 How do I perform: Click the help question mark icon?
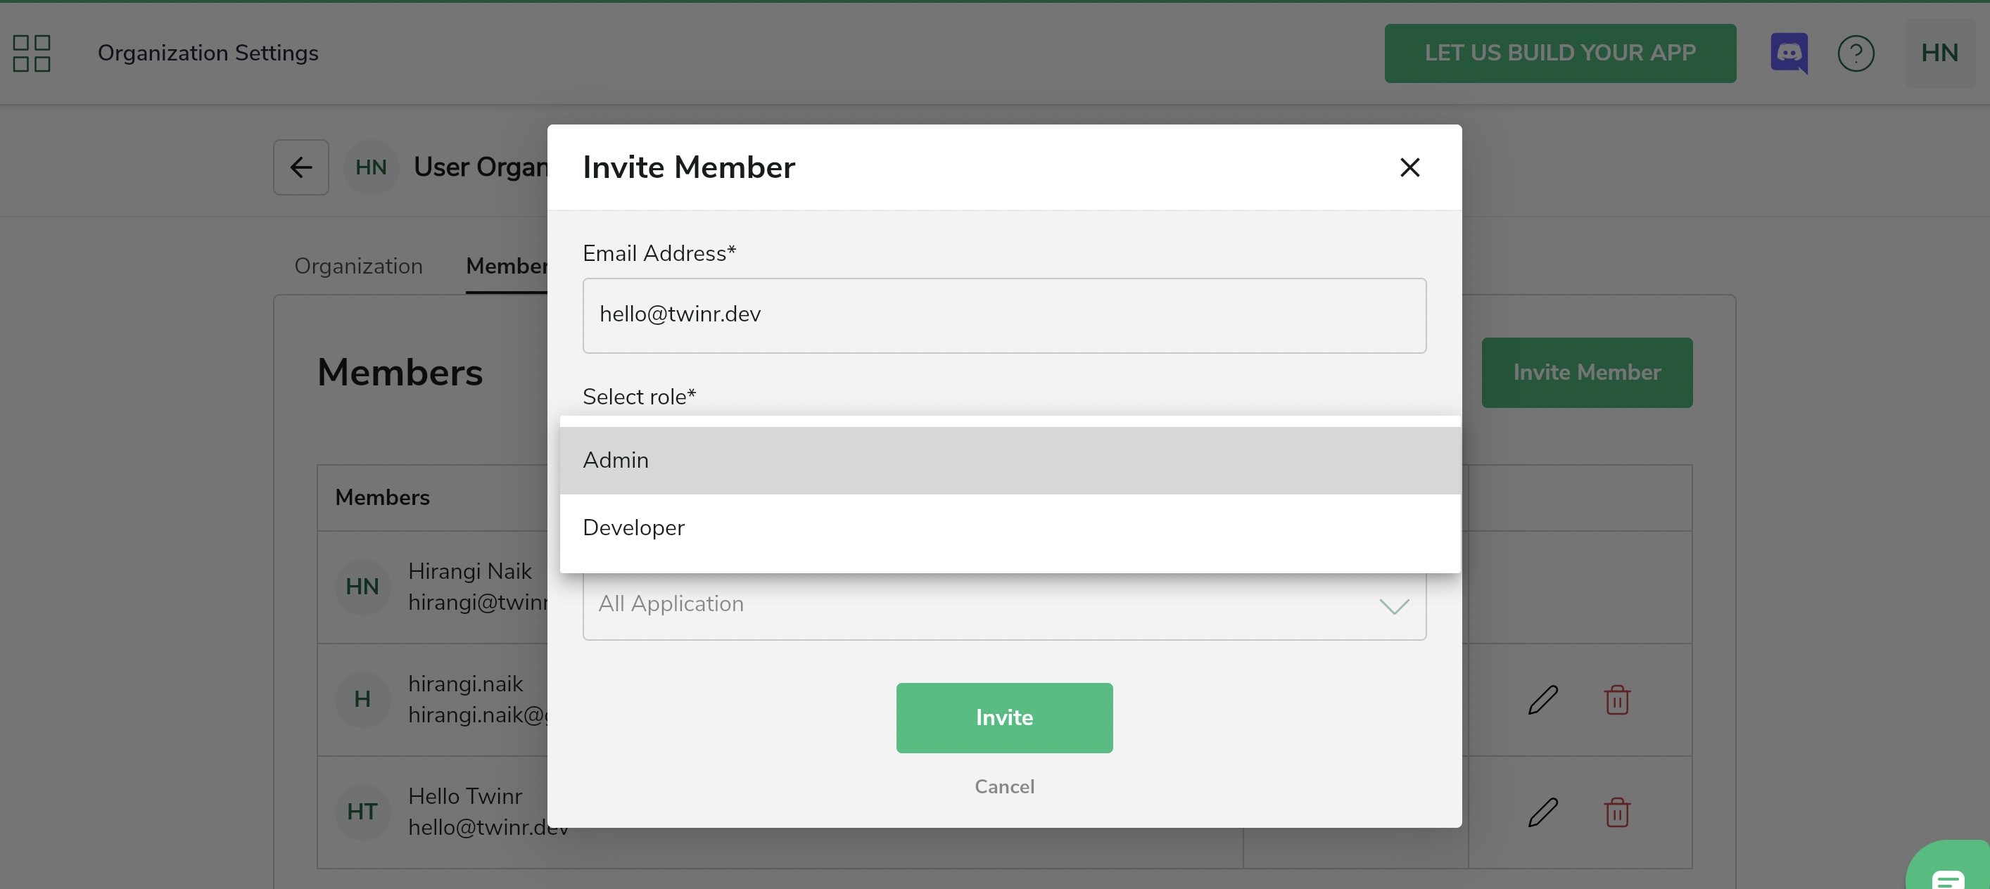tap(1855, 53)
